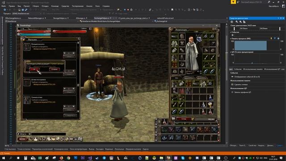The image size is (286, 161).
Task: Open the AreaServer project scope dropdown
Action: pos(42,21)
